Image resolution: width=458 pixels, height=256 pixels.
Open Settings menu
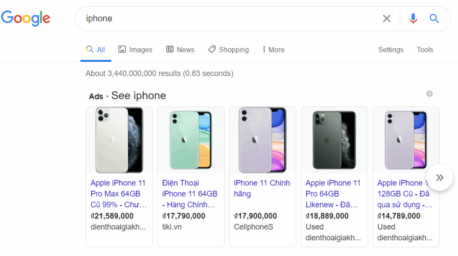click(x=390, y=50)
